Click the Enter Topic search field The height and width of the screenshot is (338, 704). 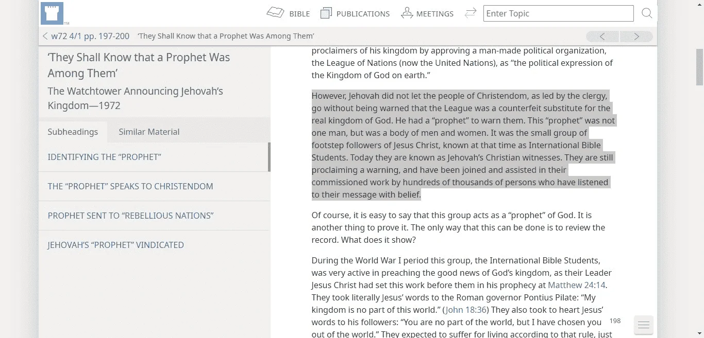[x=558, y=13]
